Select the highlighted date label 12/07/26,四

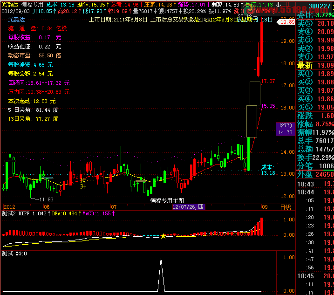[189, 207]
